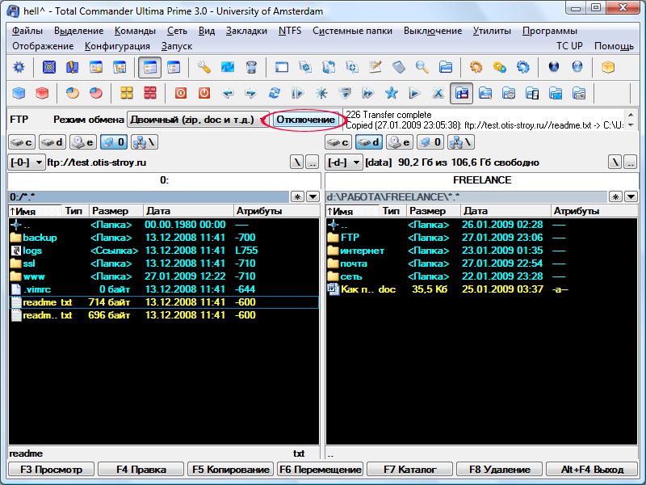Click F5 Копирование button

[x=231, y=470]
